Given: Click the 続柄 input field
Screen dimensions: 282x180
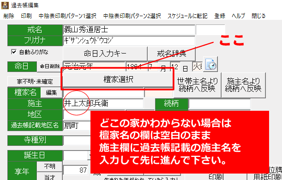Looking at the screenshot, I should (219, 103).
